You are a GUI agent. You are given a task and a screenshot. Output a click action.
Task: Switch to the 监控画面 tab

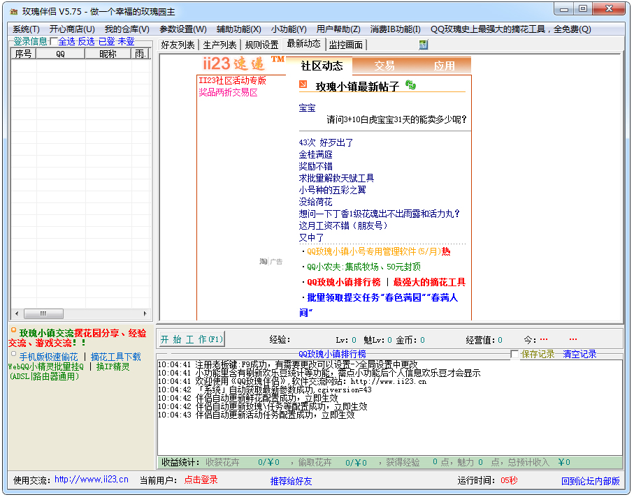pos(346,45)
